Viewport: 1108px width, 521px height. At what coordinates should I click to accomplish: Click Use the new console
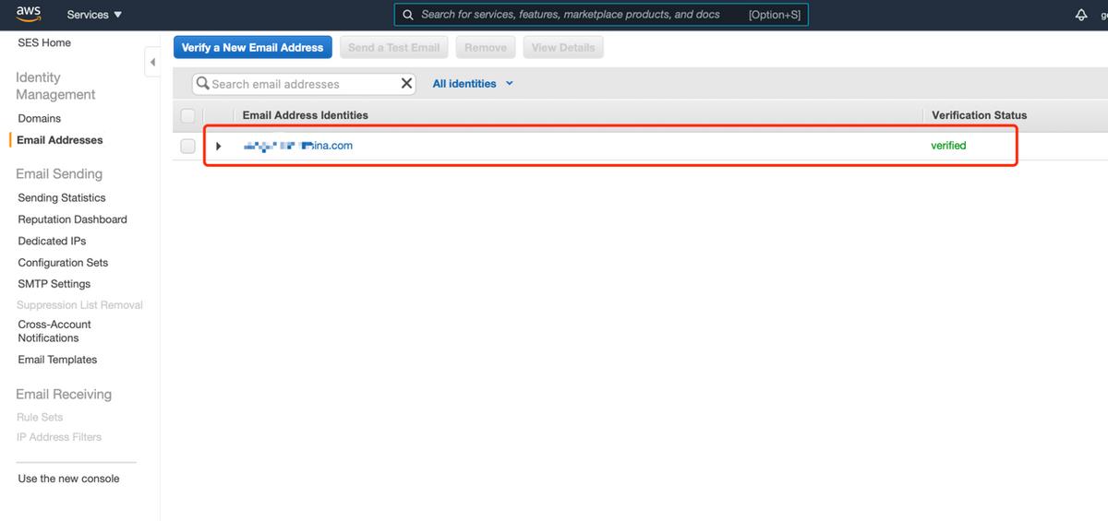[68, 479]
